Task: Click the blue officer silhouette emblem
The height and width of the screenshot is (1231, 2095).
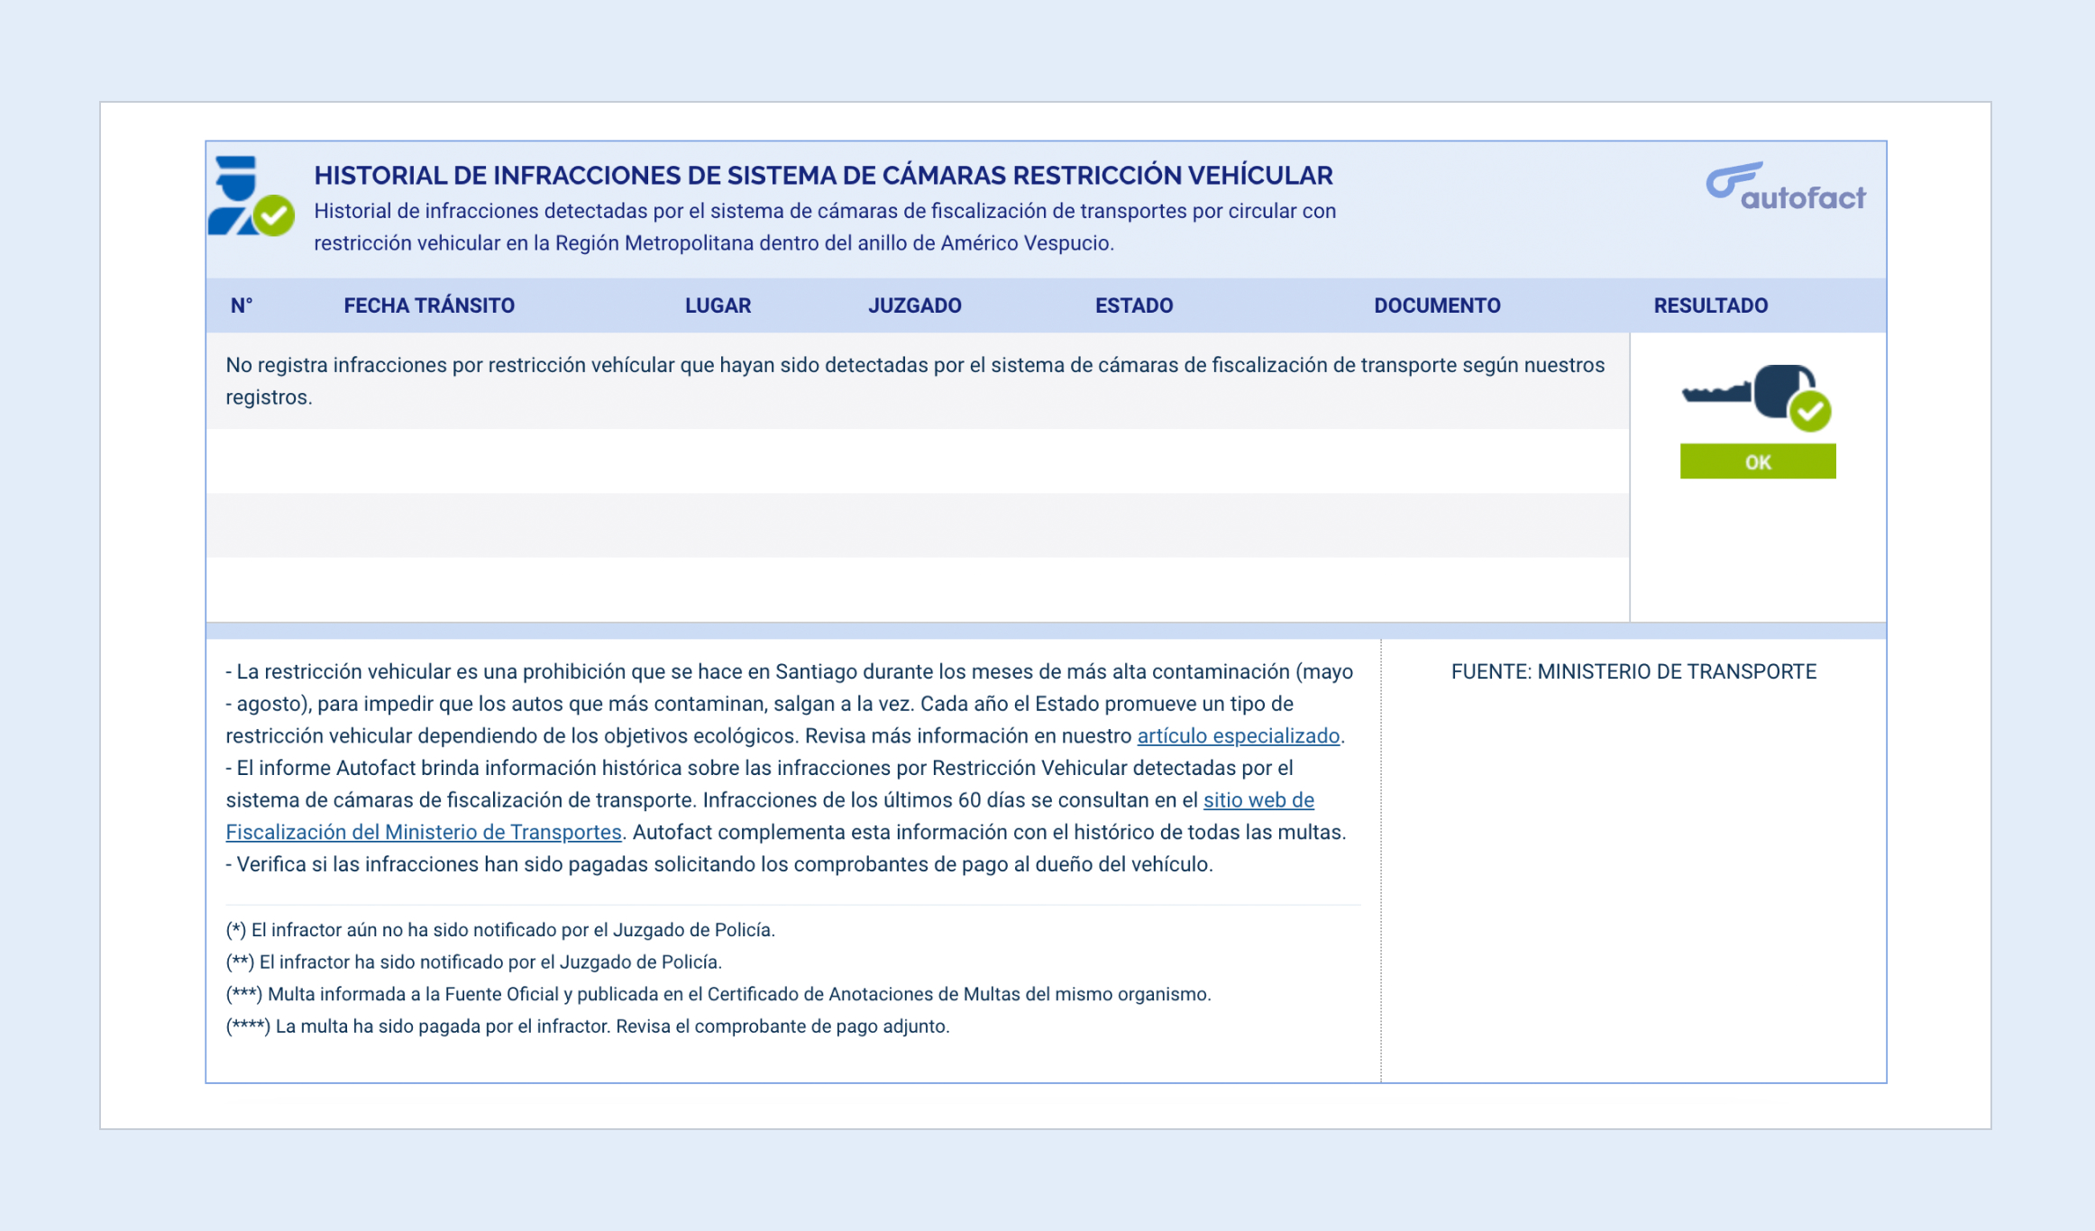Action: [233, 189]
